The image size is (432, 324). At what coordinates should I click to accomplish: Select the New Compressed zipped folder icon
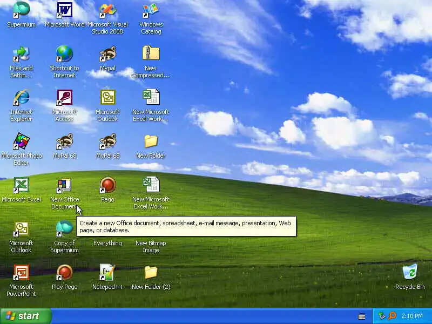tap(151, 53)
